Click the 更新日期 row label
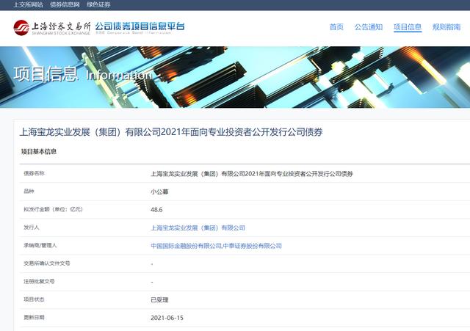470x331 pixels. pos(34,317)
